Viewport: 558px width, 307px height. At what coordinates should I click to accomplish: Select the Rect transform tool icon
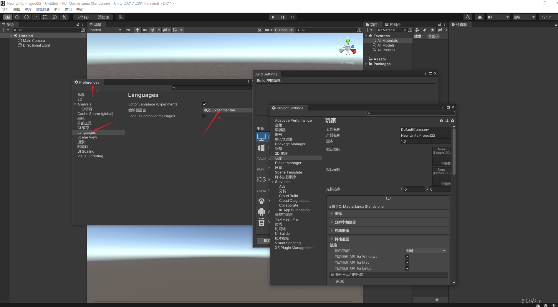(45, 17)
